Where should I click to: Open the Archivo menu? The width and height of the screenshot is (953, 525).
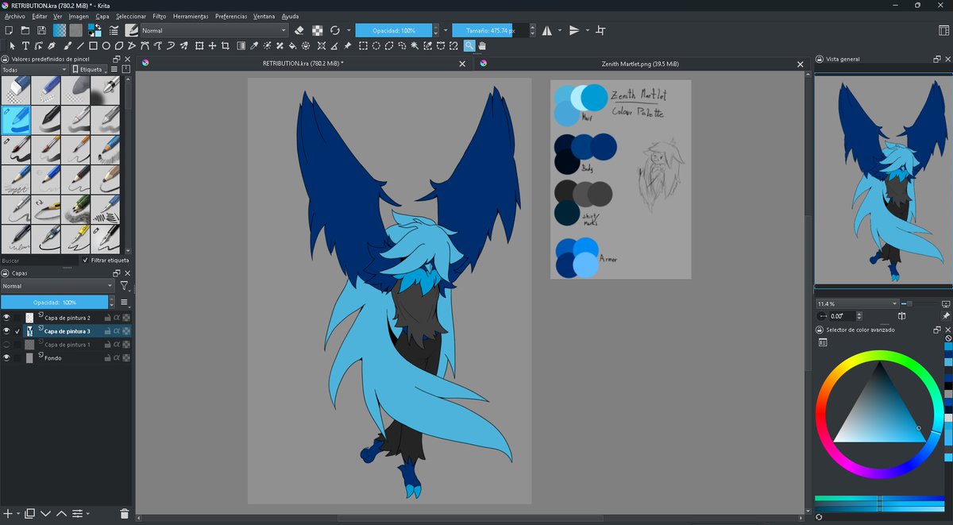[x=15, y=16]
